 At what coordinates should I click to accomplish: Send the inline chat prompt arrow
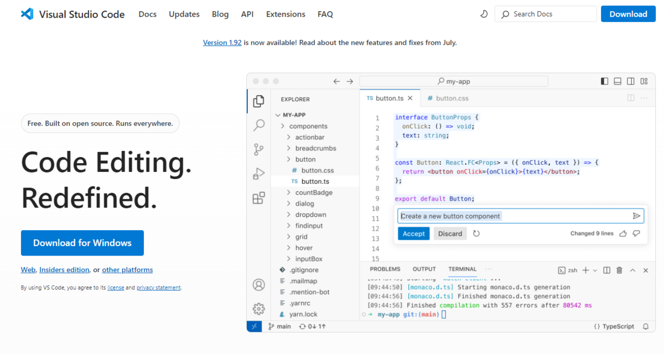click(x=636, y=216)
